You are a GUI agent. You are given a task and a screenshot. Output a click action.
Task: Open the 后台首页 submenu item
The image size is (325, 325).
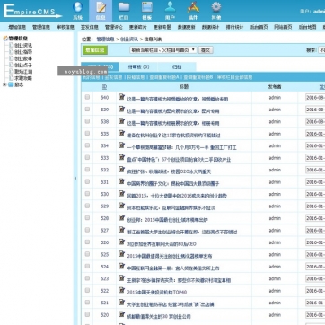[x=259, y=27]
